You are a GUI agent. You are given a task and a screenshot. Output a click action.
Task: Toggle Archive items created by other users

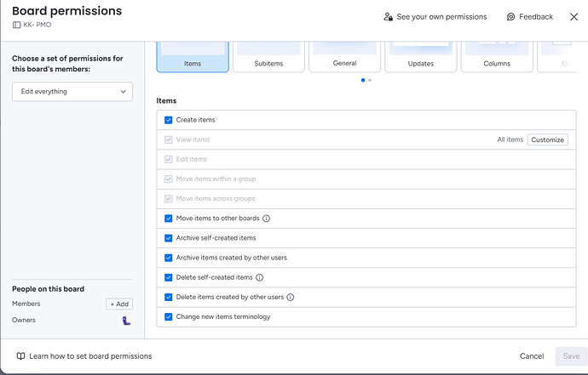click(169, 258)
